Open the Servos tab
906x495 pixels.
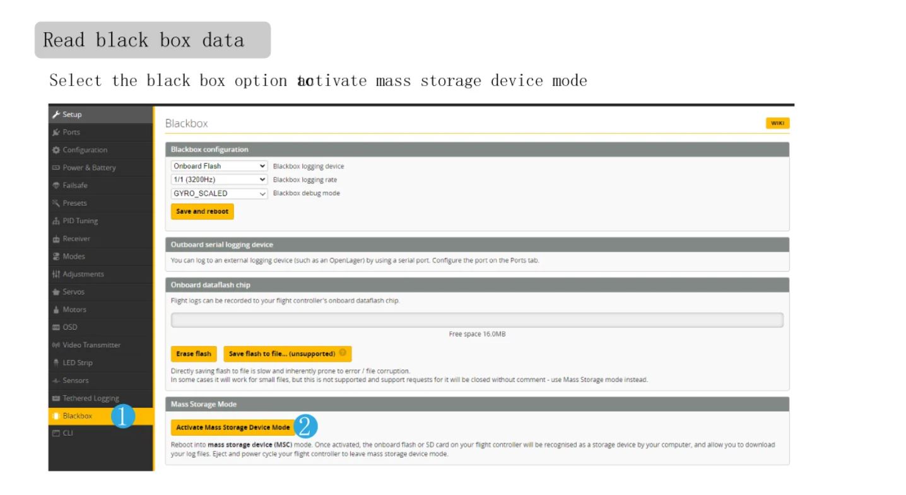pos(100,292)
